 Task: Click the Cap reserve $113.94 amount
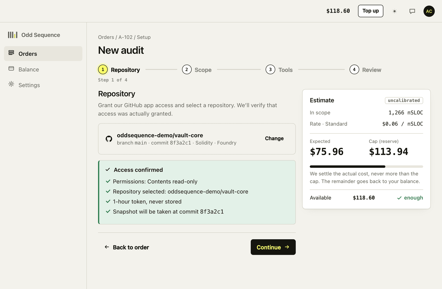[388, 152]
